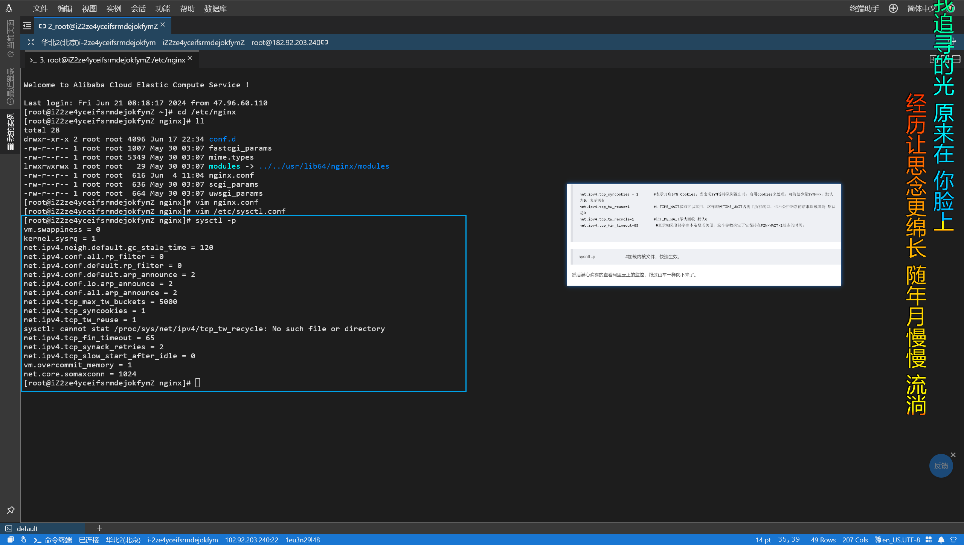Screen dimensions: 964x545
Task: Click the 1eu3n29l48 status bar entry
Action: point(302,540)
